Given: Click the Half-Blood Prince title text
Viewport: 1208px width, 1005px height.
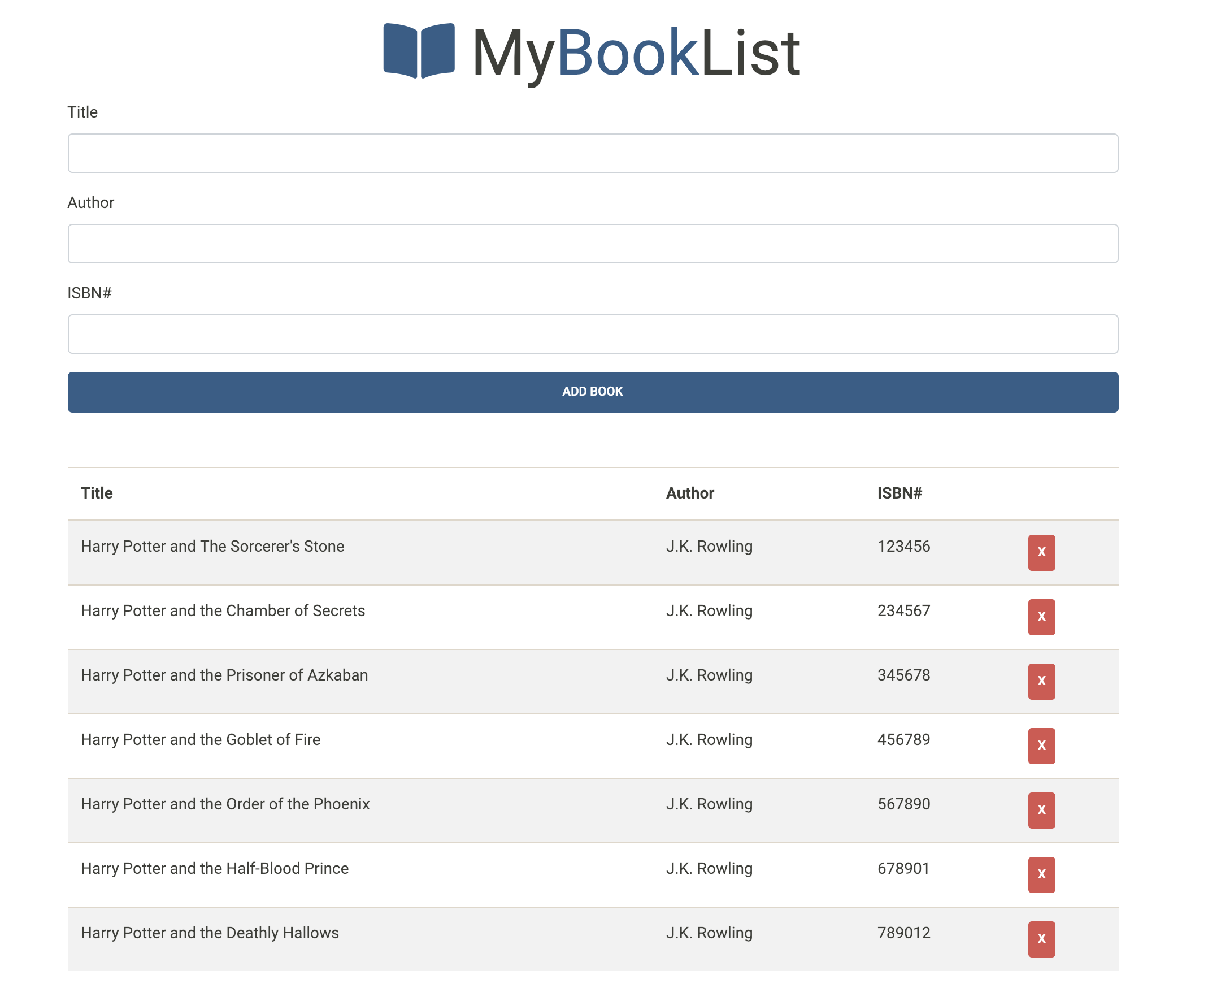Looking at the screenshot, I should click(x=215, y=869).
